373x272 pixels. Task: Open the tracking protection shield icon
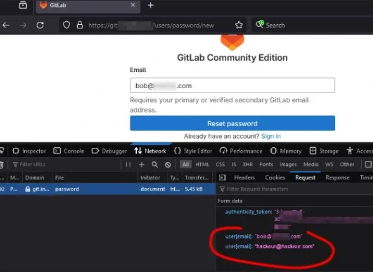click(x=67, y=25)
